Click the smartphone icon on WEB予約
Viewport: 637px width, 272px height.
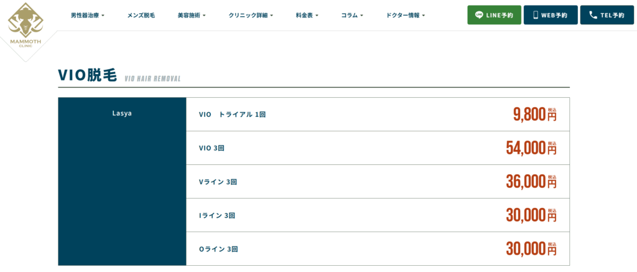coord(536,16)
